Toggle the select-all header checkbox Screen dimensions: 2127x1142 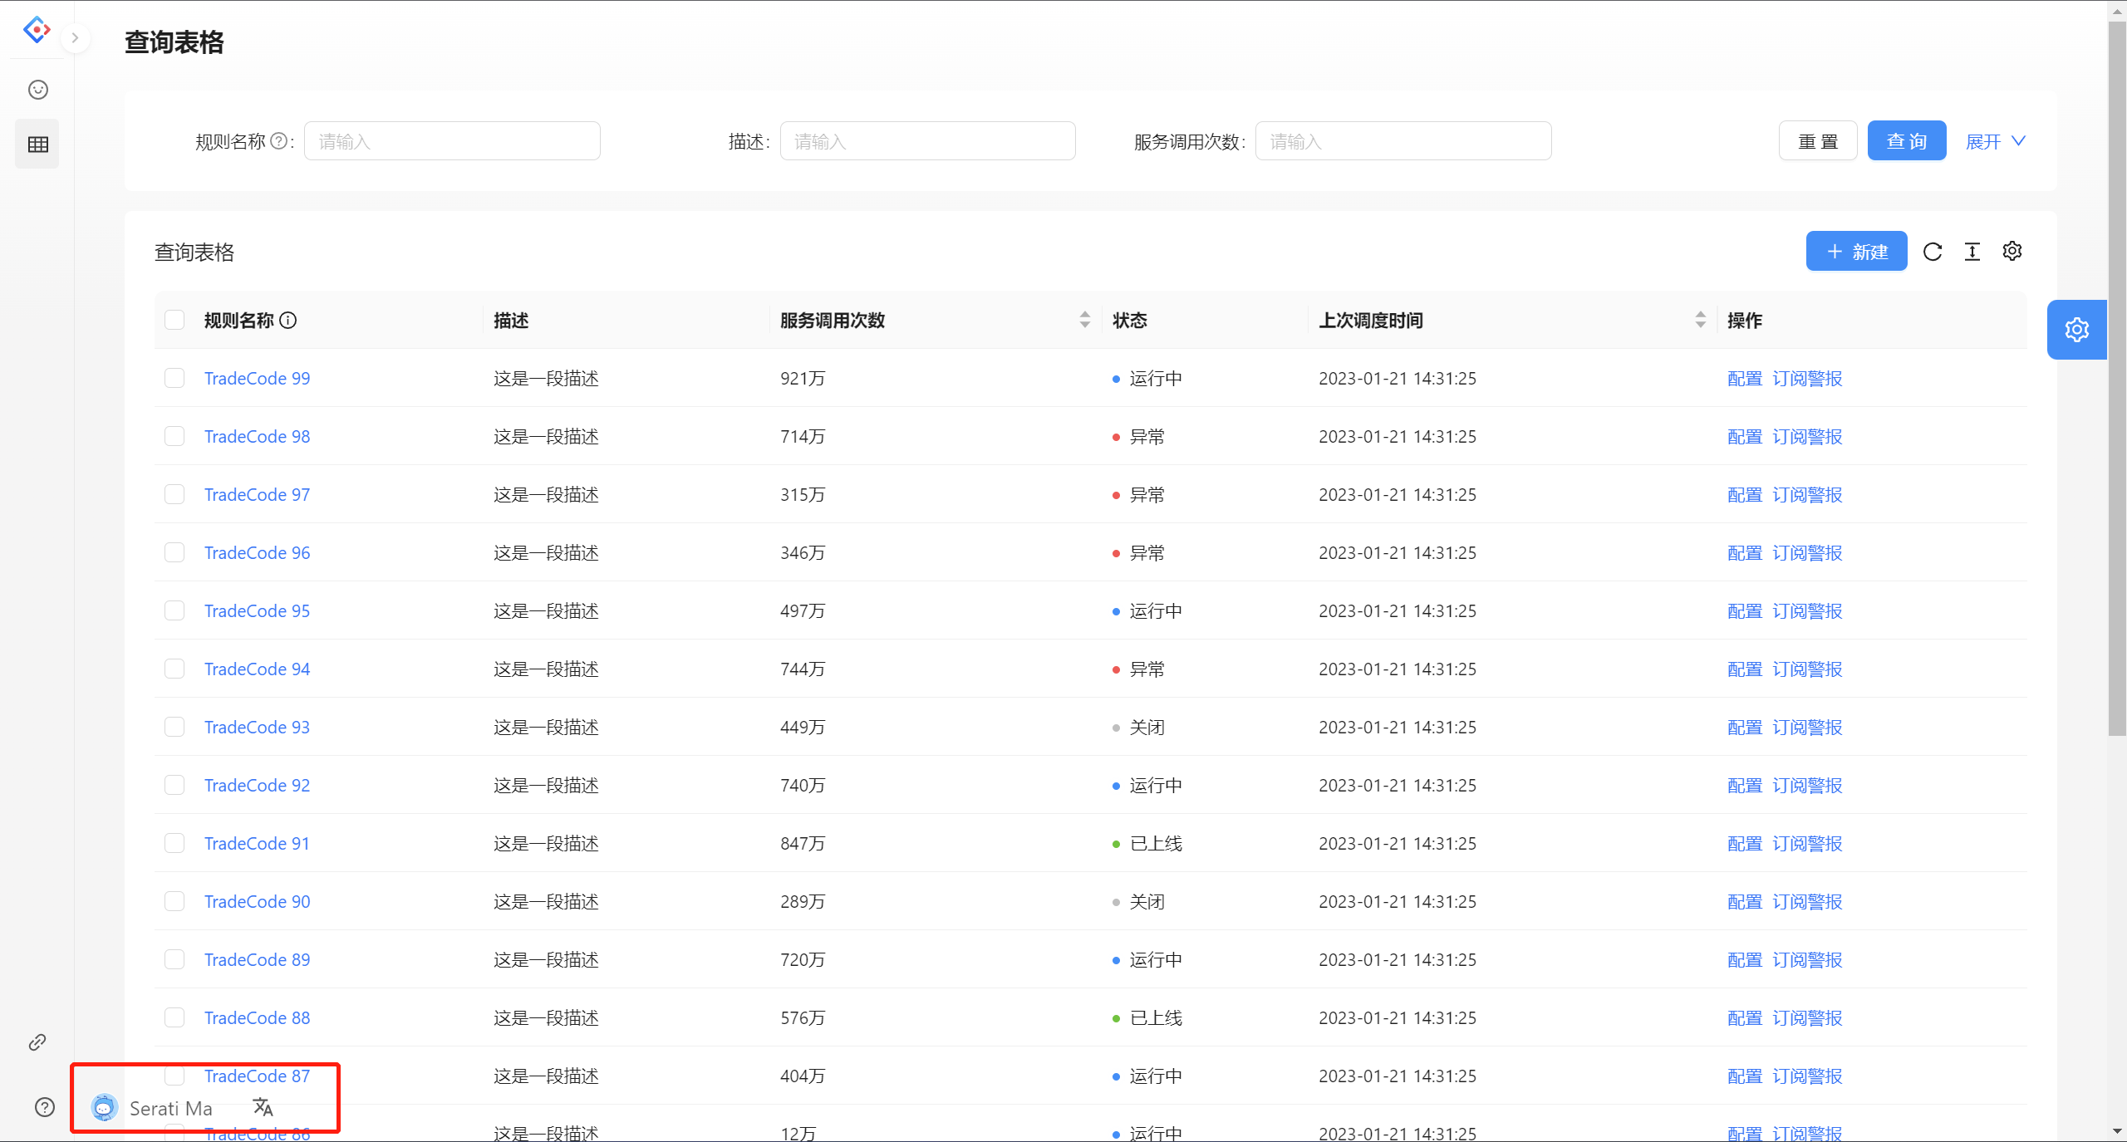click(174, 320)
